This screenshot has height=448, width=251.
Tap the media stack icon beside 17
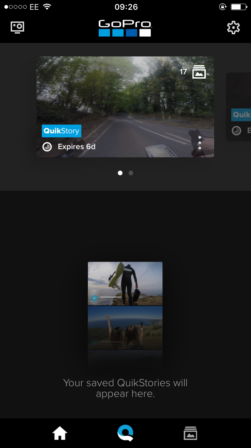[199, 72]
